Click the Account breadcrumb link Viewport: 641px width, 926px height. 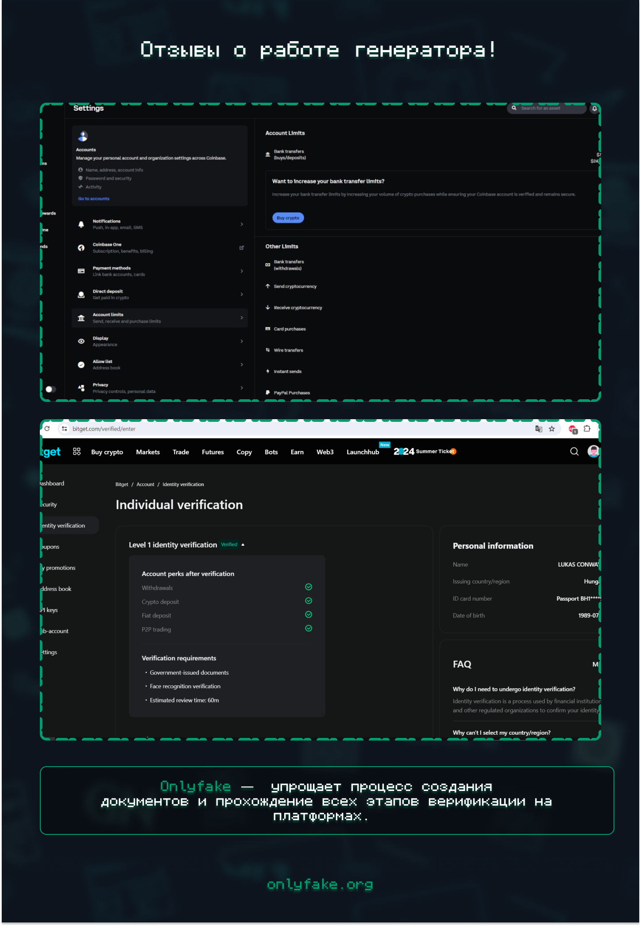click(x=145, y=484)
